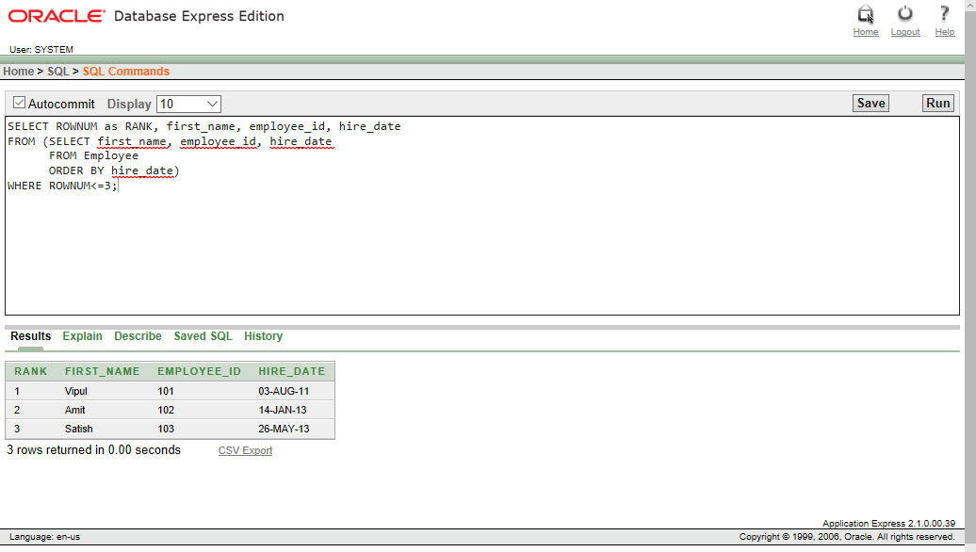This screenshot has width=976, height=552.
Task: Click Application Express version text
Action: [889, 524]
